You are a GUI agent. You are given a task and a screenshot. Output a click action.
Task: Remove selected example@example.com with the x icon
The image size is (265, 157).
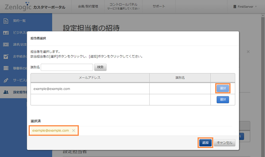pos(74,130)
